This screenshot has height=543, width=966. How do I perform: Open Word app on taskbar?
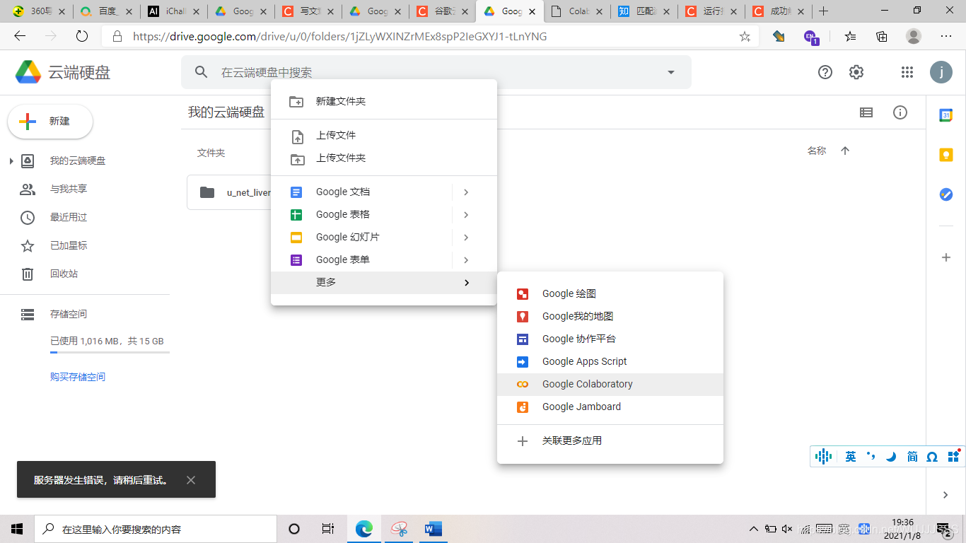point(433,529)
